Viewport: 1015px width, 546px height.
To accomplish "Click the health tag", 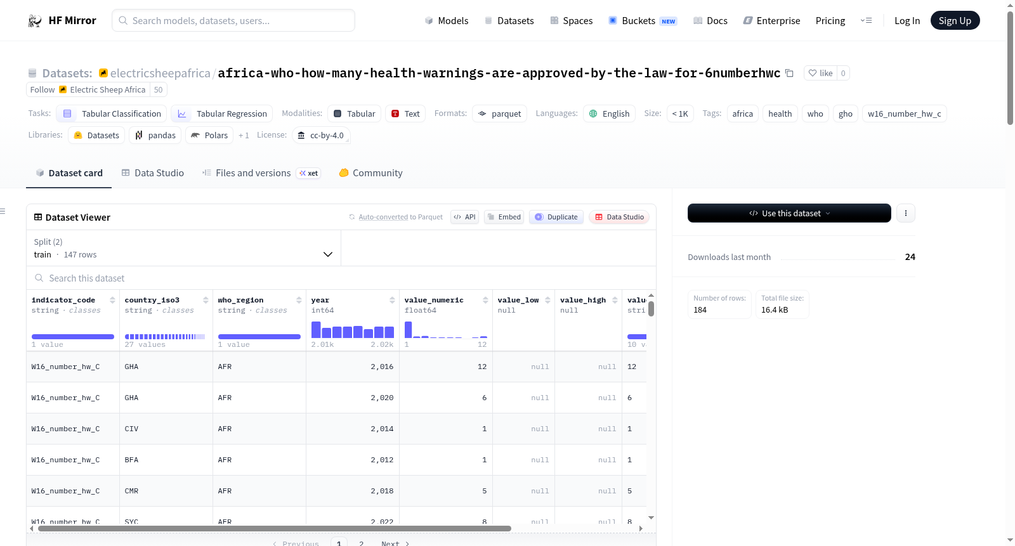I will coord(780,114).
